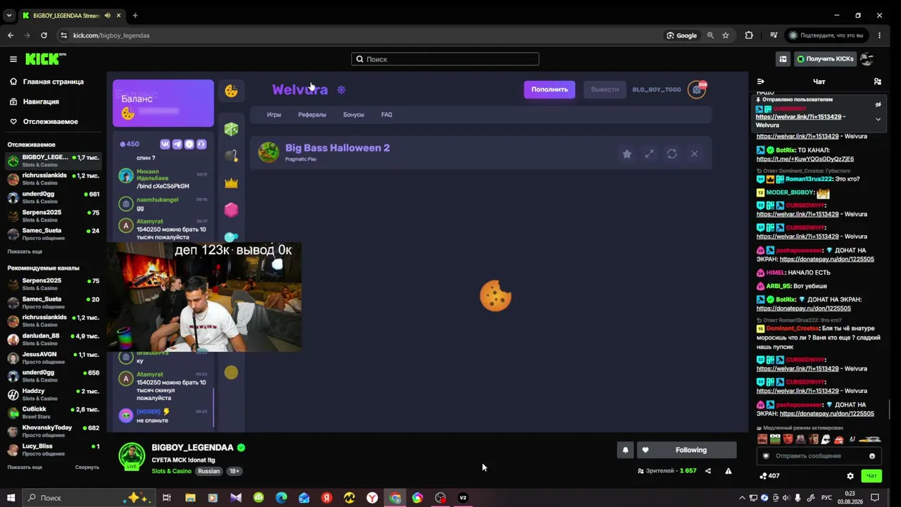Viewport: 901px width, 507px height.
Task: Open File Explorer from the taskbar
Action: 190,498
